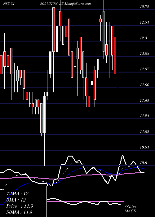Click the 11.66 price axis label
The height and width of the screenshot is (217, 155).
pyautogui.click(x=144, y=85)
